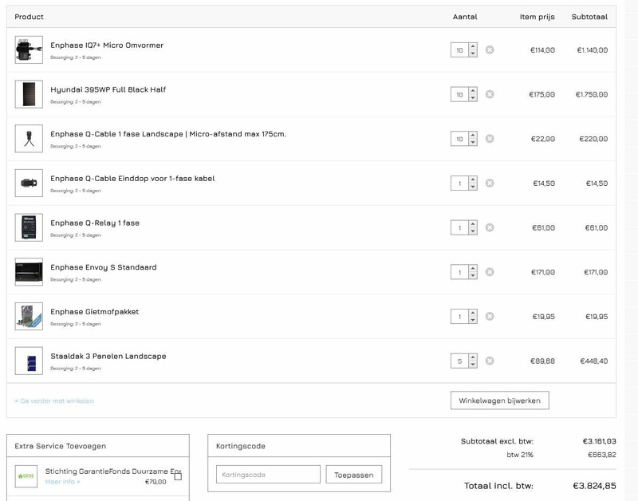The image size is (638, 501).
Task: Focus the Kortingscode input field
Action: 268,475
